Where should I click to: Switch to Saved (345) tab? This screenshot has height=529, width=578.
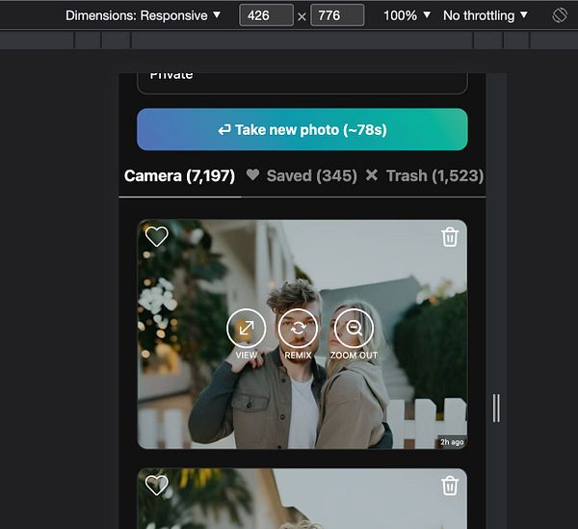312,175
